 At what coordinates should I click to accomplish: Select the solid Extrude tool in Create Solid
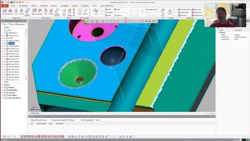[5, 12]
